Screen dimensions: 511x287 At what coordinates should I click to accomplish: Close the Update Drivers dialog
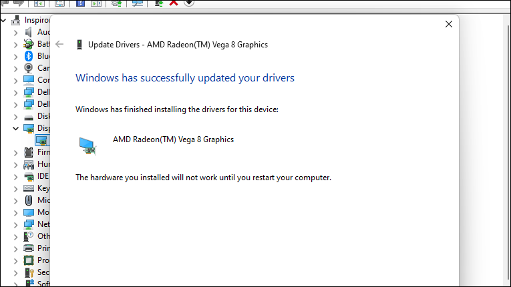coord(449,24)
